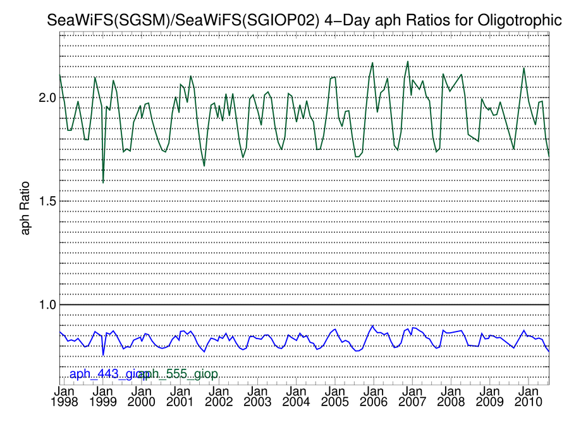The height and width of the screenshot is (427, 569).
Task: Click the Jan 2003 x-axis label
Action: [258, 397]
